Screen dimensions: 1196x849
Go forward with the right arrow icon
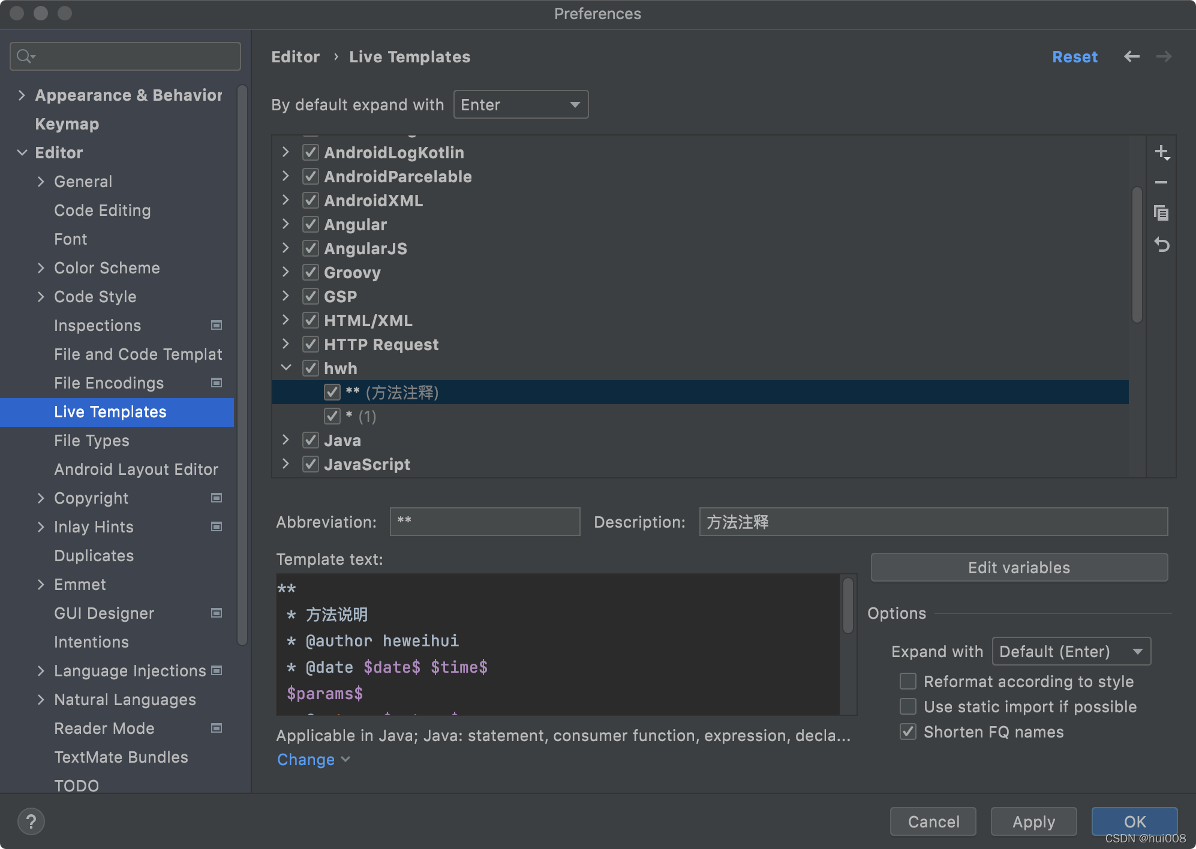pyautogui.click(x=1164, y=56)
